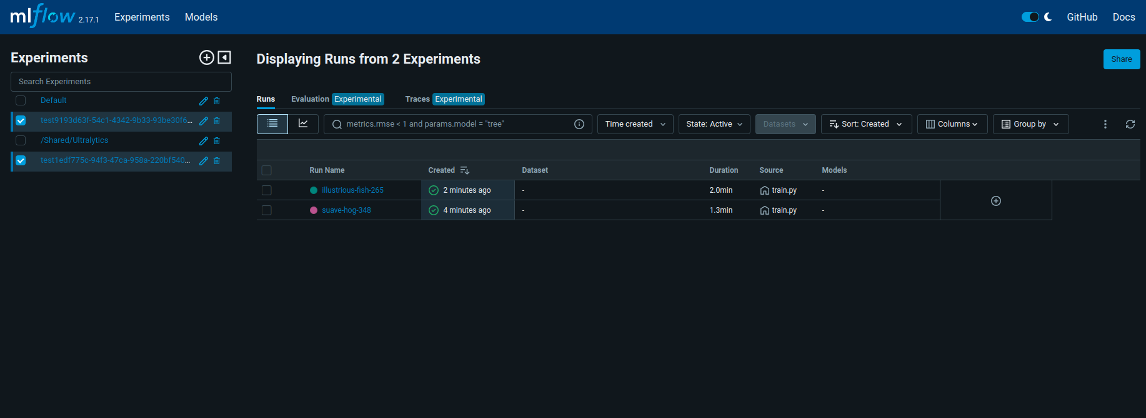Check the Default experiment checkbox
Viewport: 1146px width, 418px height.
[21, 100]
